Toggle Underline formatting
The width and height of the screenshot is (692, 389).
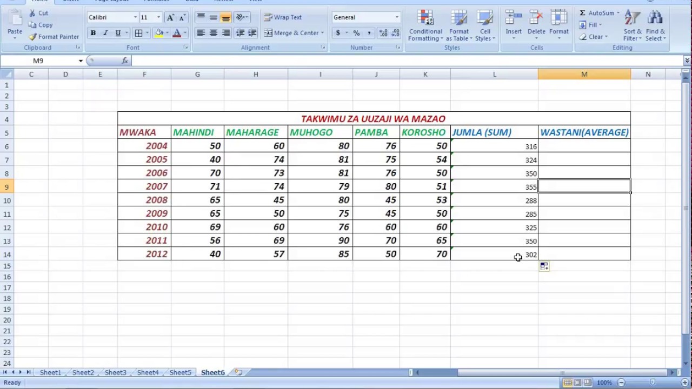[x=118, y=33]
